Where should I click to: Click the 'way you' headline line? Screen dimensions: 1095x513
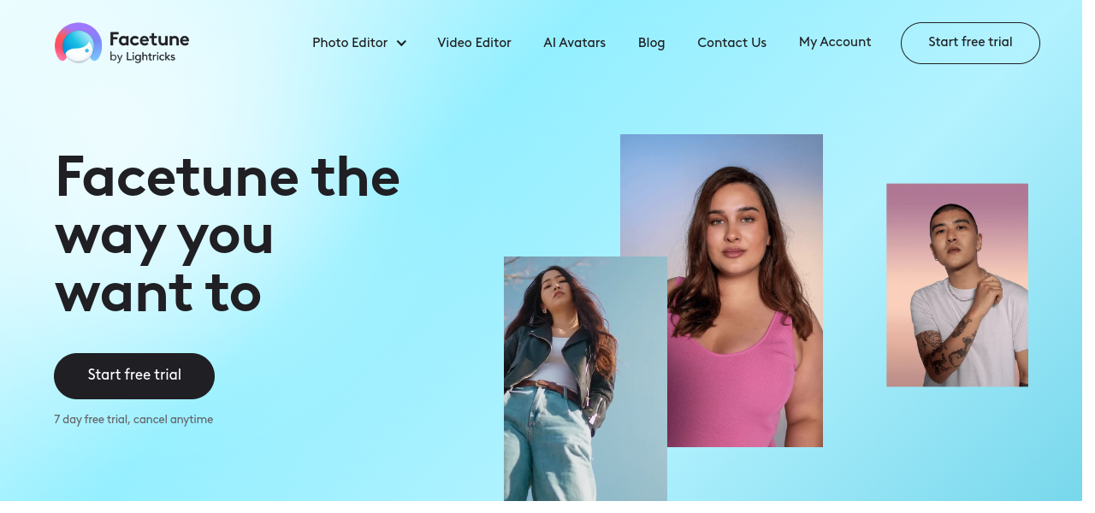(164, 235)
